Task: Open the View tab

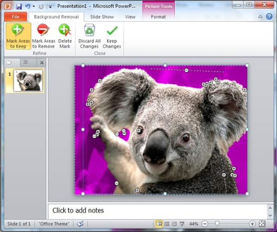Action: (130, 17)
